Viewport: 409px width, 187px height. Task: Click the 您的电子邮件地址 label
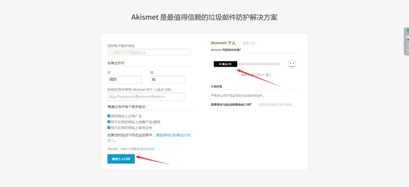pos(121,46)
